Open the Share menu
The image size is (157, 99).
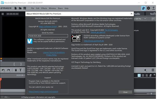(60, 8)
